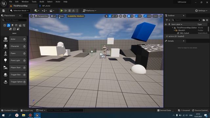This screenshot has width=210, height=118.
Task: Start Play in Editor with the green Play button
Action: click(x=62, y=10)
